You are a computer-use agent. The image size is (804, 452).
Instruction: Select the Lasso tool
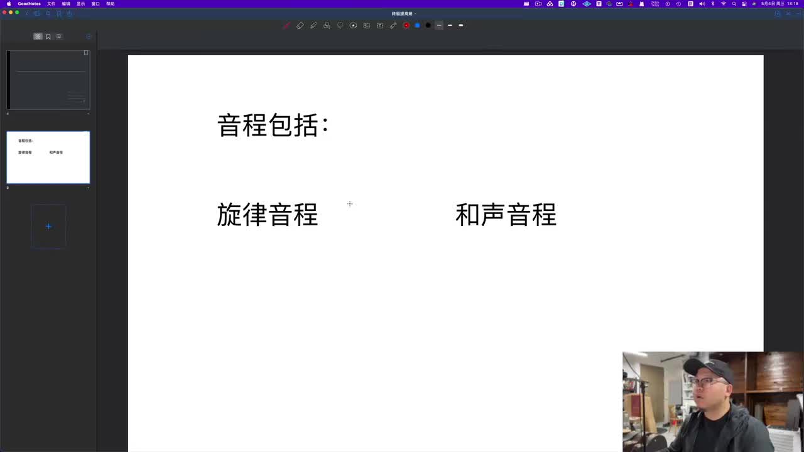point(340,26)
